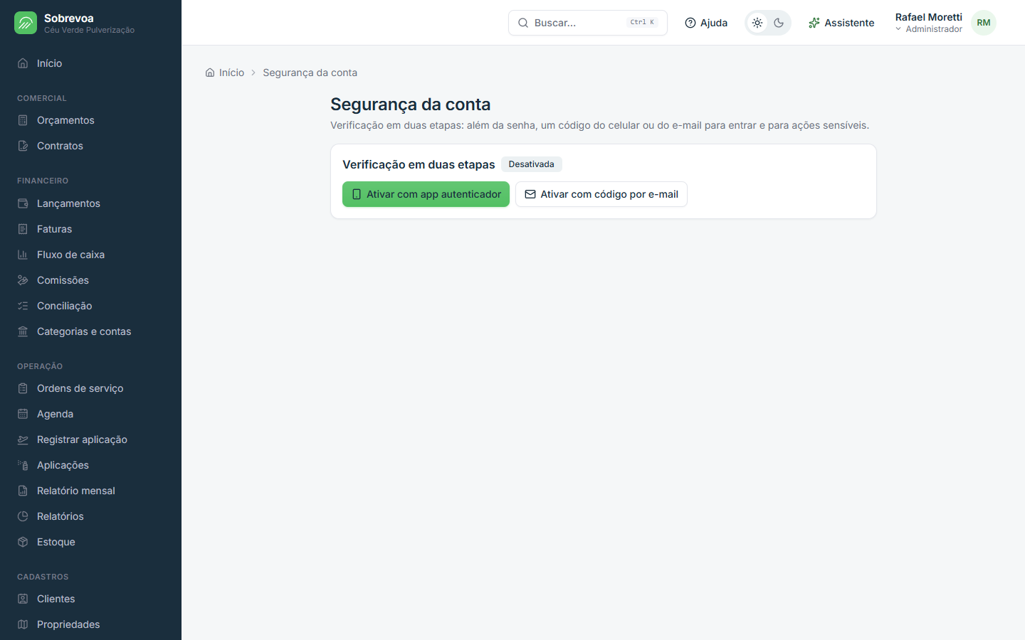Activate two-step with authenticator app

click(426, 194)
